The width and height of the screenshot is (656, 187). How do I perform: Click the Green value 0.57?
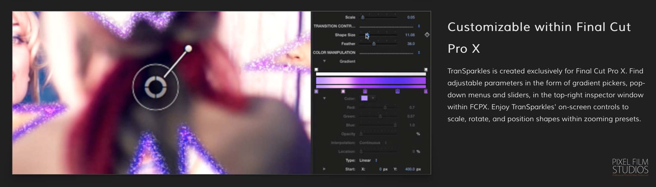[x=411, y=116]
